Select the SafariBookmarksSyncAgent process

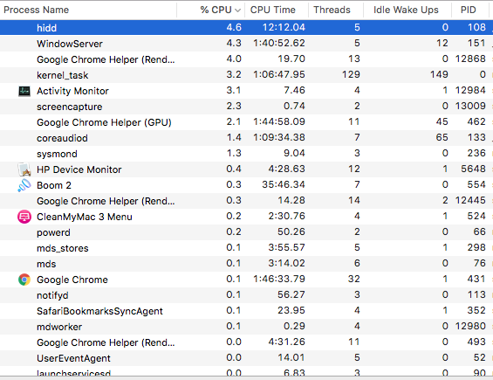click(x=99, y=311)
